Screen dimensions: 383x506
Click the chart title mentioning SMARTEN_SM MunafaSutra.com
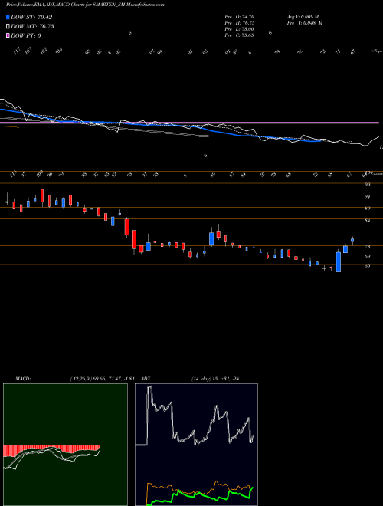click(x=85, y=5)
